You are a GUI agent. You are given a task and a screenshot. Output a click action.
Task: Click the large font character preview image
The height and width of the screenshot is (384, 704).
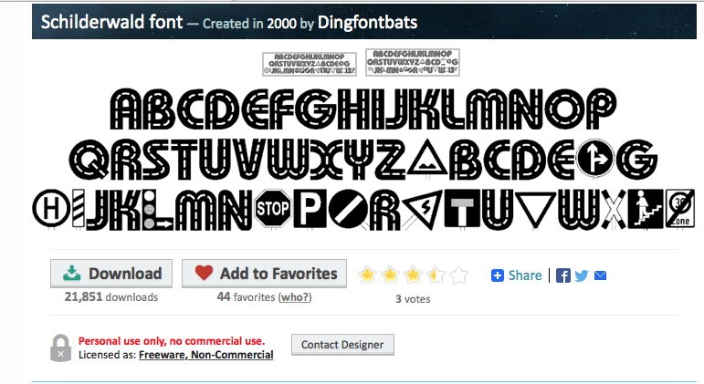coord(363,160)
